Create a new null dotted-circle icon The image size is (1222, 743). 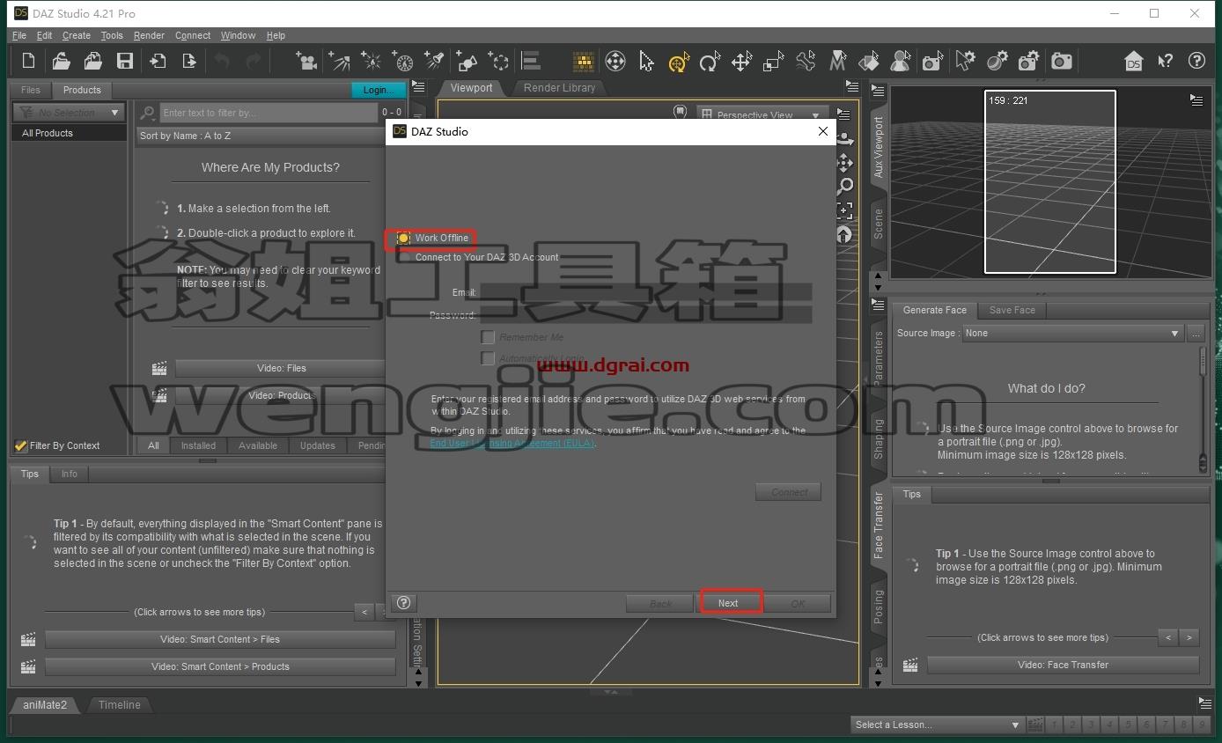coord(499,61)
